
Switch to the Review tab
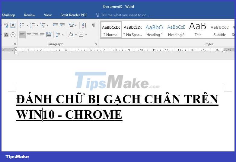point(30,15)
